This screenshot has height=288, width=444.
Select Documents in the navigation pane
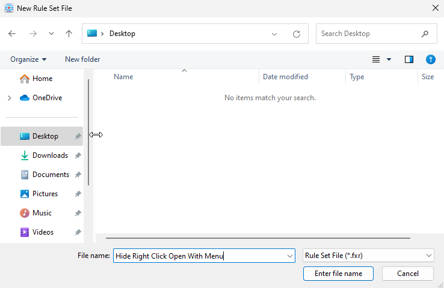(51, 175)
